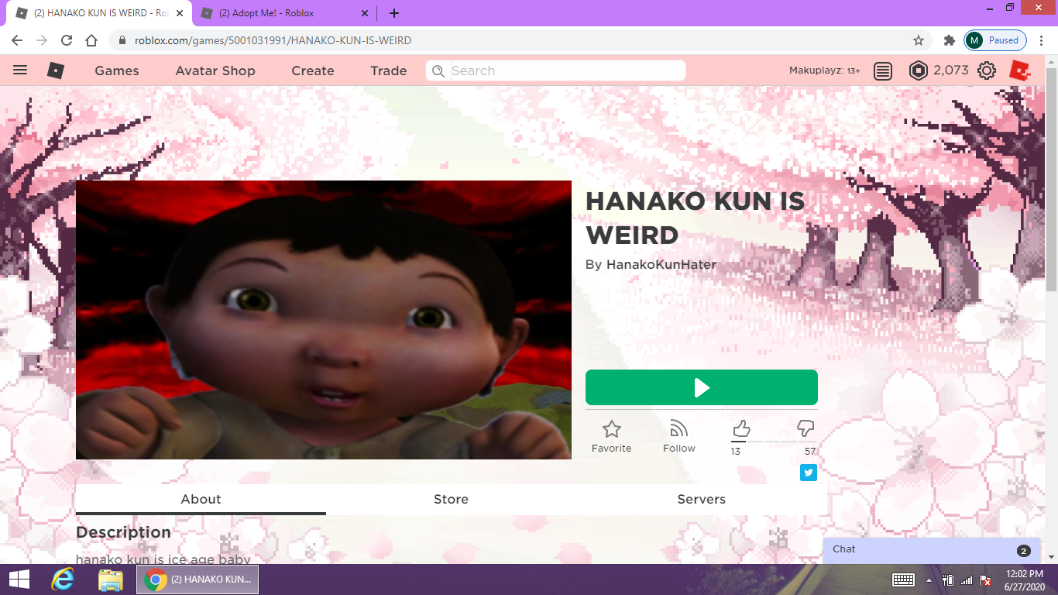Viewport: 1058px width, 595px height.
Task: Click the HANAKO KUN IS WEIRD title
Action: (695, 218)
